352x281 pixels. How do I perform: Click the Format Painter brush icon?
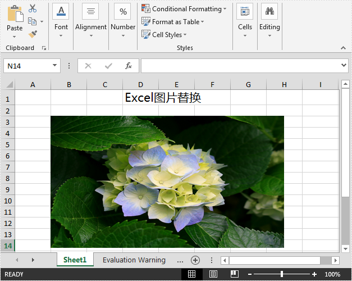[33, 34]
